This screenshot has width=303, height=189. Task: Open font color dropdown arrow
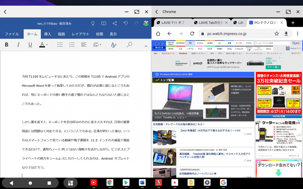point(47,45)
